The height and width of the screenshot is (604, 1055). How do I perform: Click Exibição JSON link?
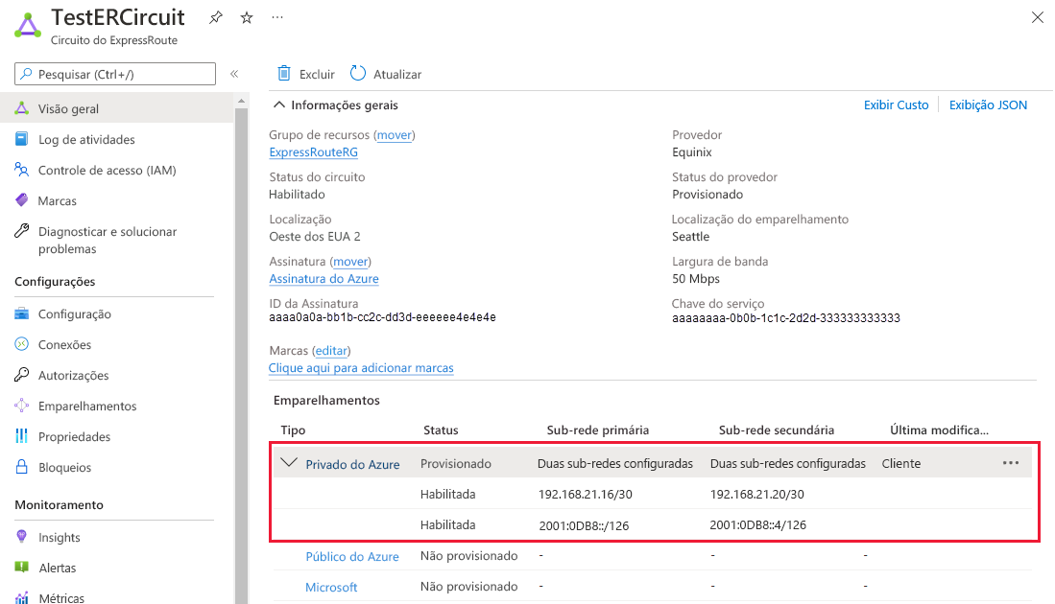[x=988, y=105]
